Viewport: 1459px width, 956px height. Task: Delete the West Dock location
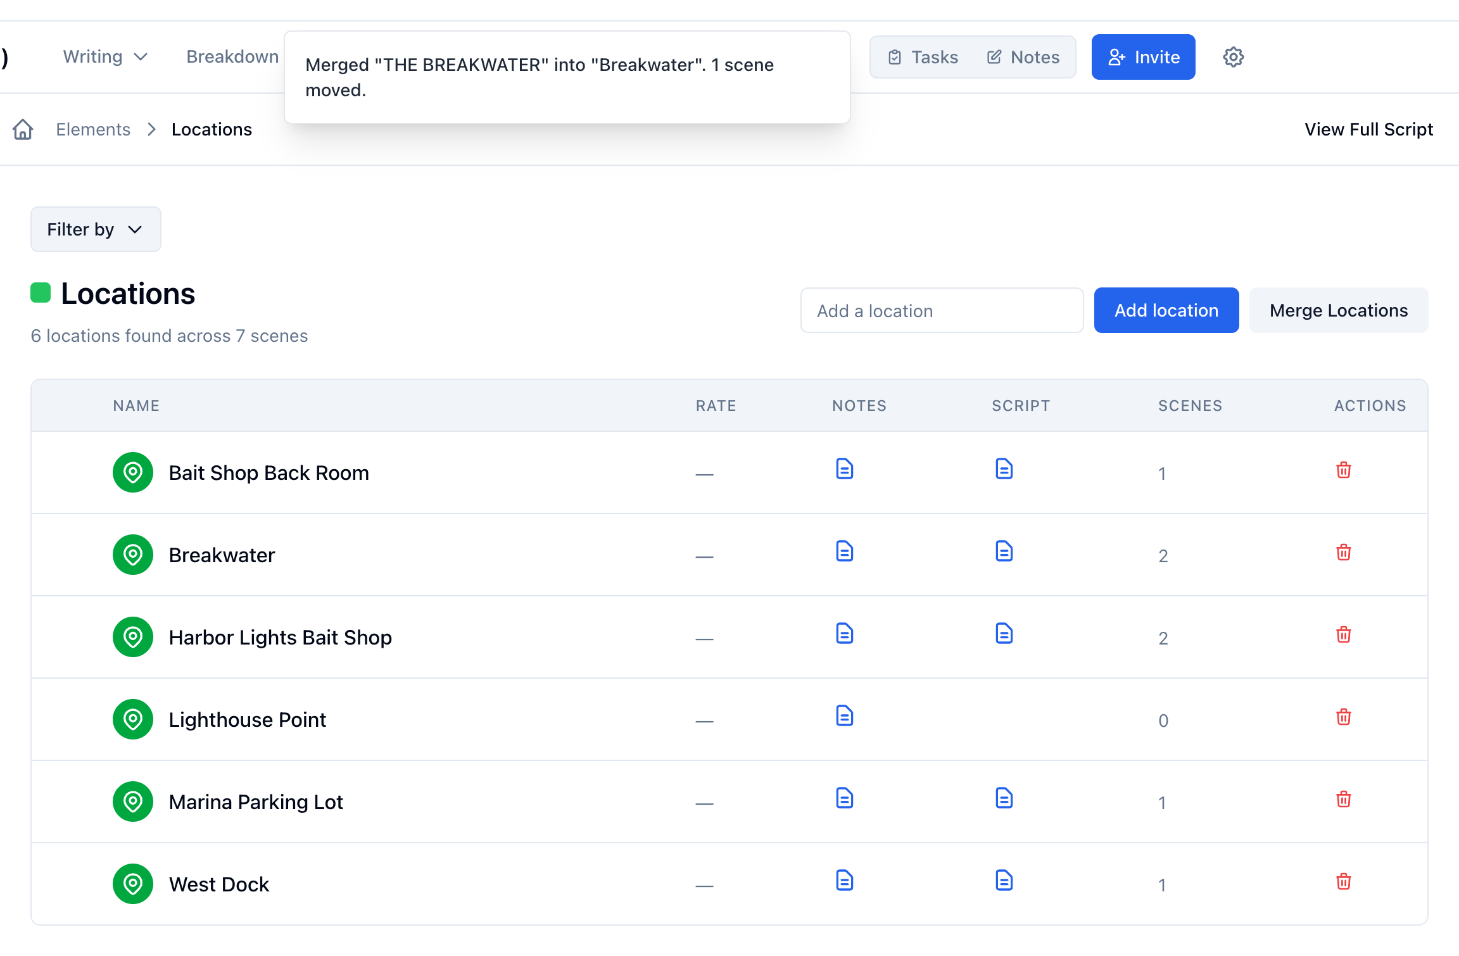[1343, 881]
